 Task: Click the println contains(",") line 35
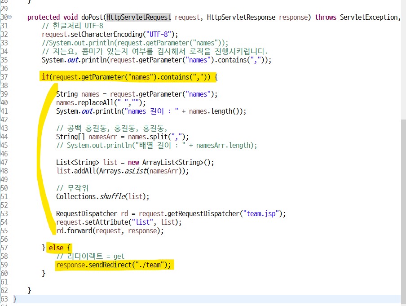point(156,60)
